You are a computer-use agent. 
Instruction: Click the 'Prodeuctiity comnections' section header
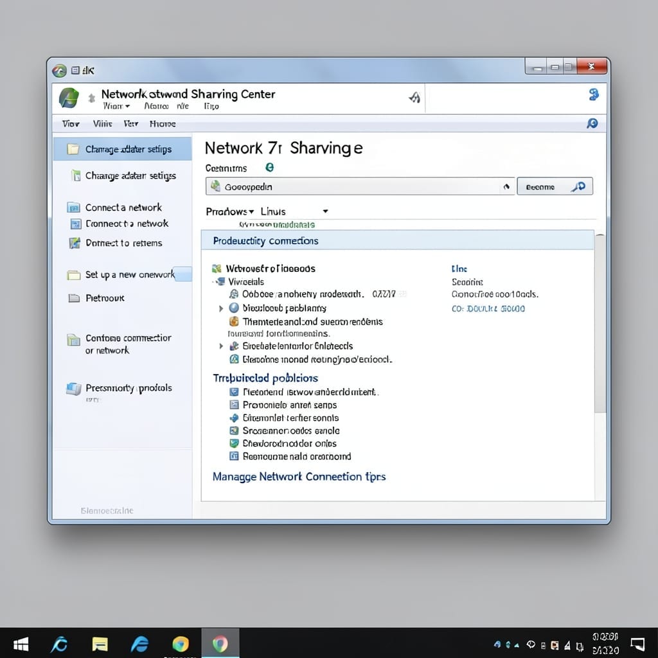pyautogui.click(x=397, y=240)
